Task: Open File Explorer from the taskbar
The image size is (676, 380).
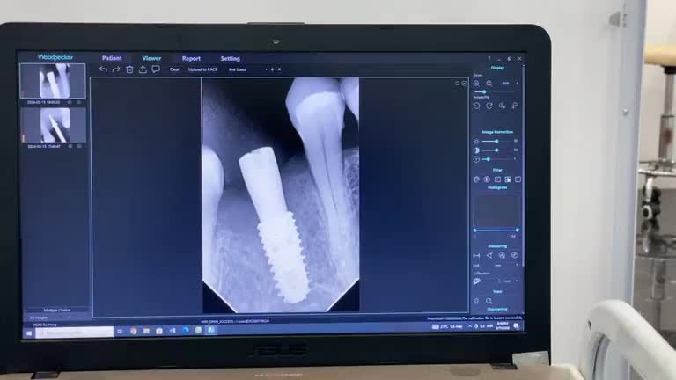Action: tap(146, 332)
